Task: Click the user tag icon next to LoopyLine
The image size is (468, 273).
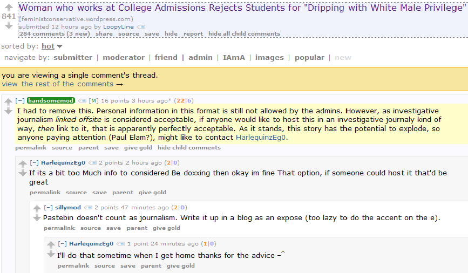Action: pos(141,27)
